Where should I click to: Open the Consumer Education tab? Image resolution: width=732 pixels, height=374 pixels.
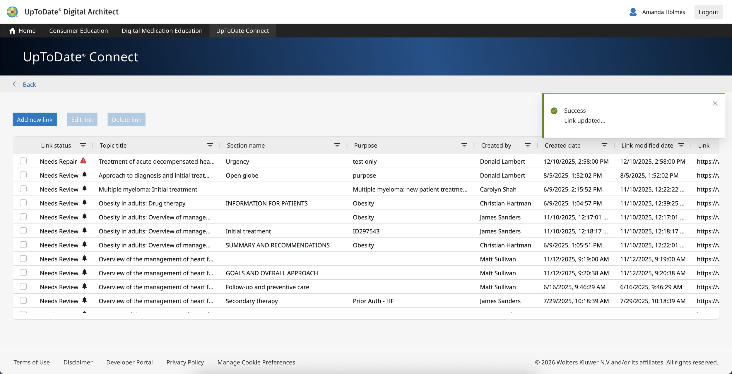[x=78, y=31]
